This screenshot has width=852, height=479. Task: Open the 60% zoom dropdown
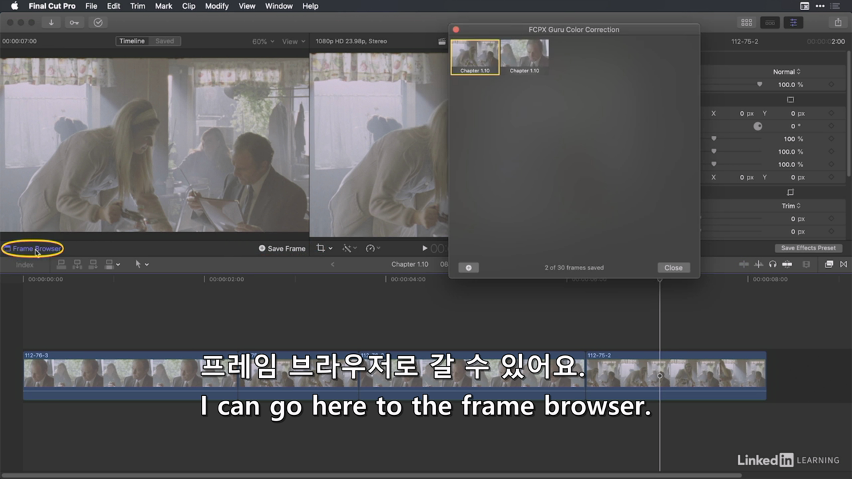(x=263, y=41)
